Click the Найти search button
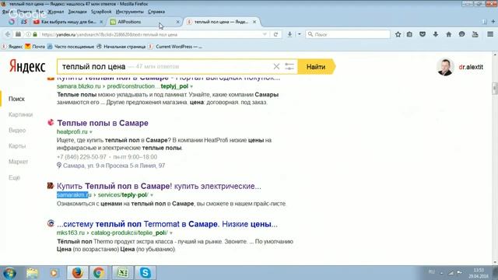 (x=316, y=67)
